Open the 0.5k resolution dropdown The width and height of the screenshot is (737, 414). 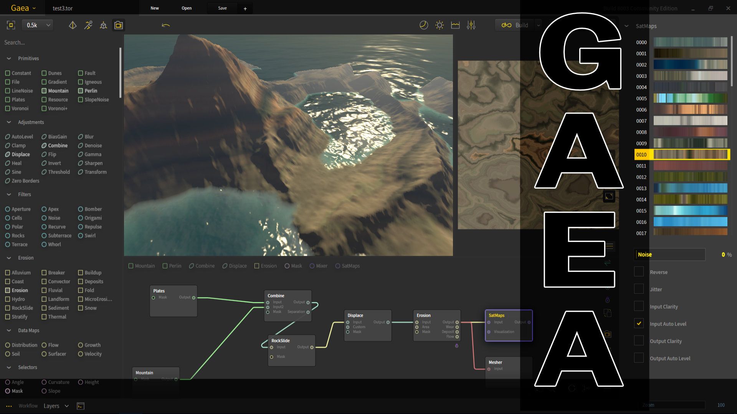pos(38,25)
